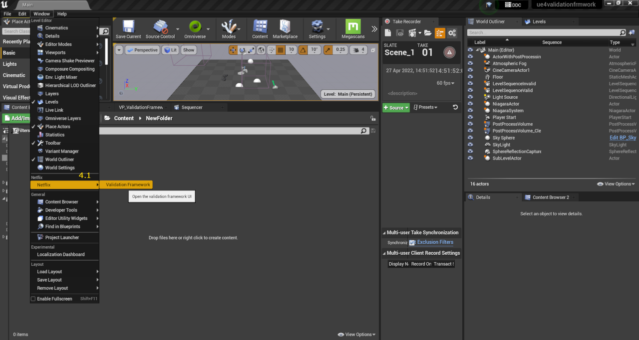Click the Save Current toolbar icon
This screenshot has width=639, height=340.
point(128,27)
